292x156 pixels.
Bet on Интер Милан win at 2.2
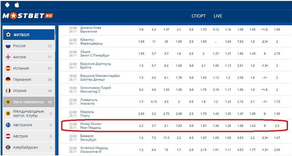[141, 126]
